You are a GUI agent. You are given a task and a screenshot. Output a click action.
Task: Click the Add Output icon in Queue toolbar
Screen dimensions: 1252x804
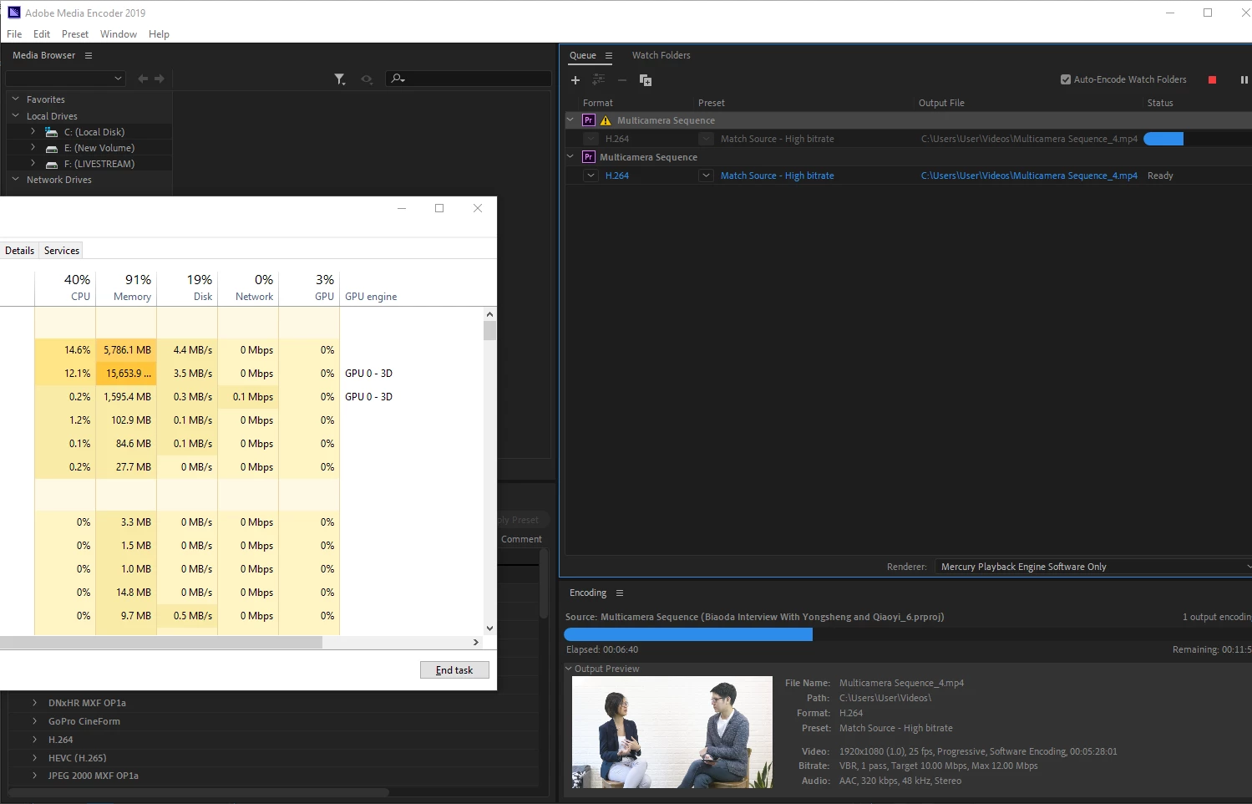tap(598, 80)
